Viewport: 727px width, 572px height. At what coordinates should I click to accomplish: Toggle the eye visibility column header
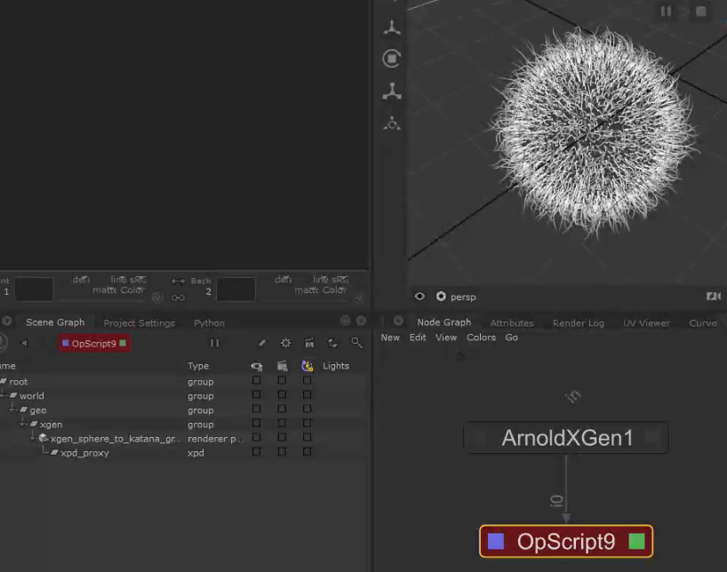[x=257, y=365]
